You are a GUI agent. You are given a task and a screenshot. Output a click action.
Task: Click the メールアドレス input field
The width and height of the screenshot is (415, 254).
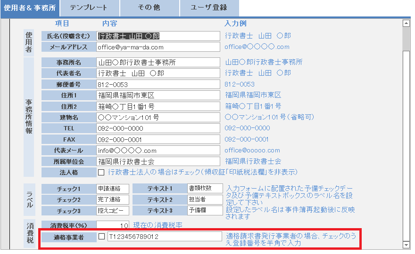pos(158,47)
